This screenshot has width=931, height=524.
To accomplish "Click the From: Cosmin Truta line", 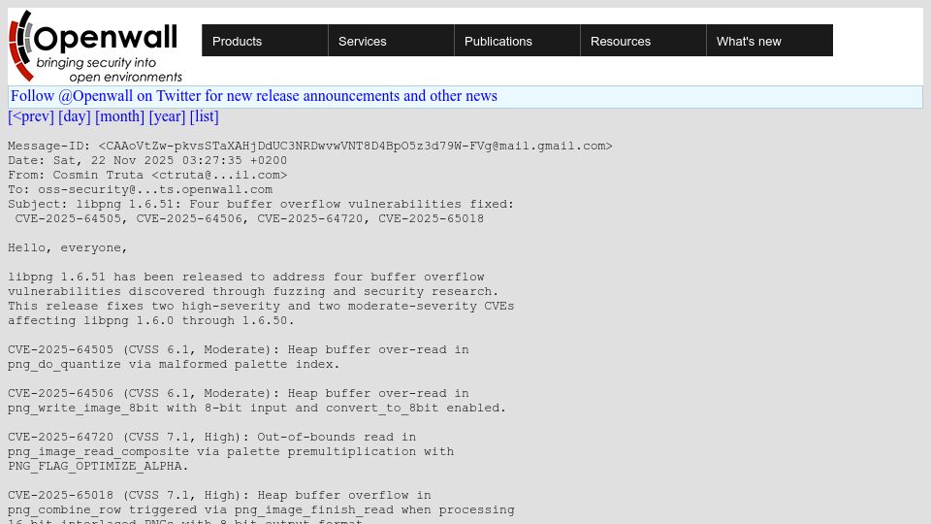I will point(147,176).
